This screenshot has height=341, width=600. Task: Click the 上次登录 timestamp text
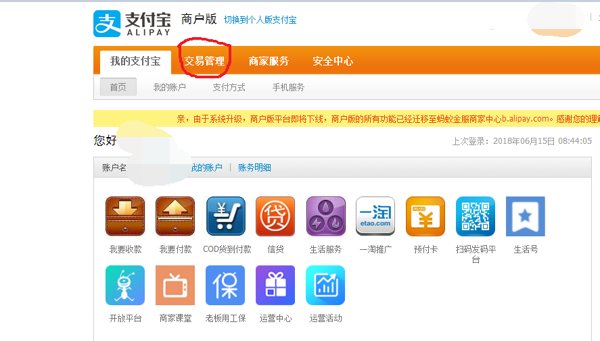(522, 141)
